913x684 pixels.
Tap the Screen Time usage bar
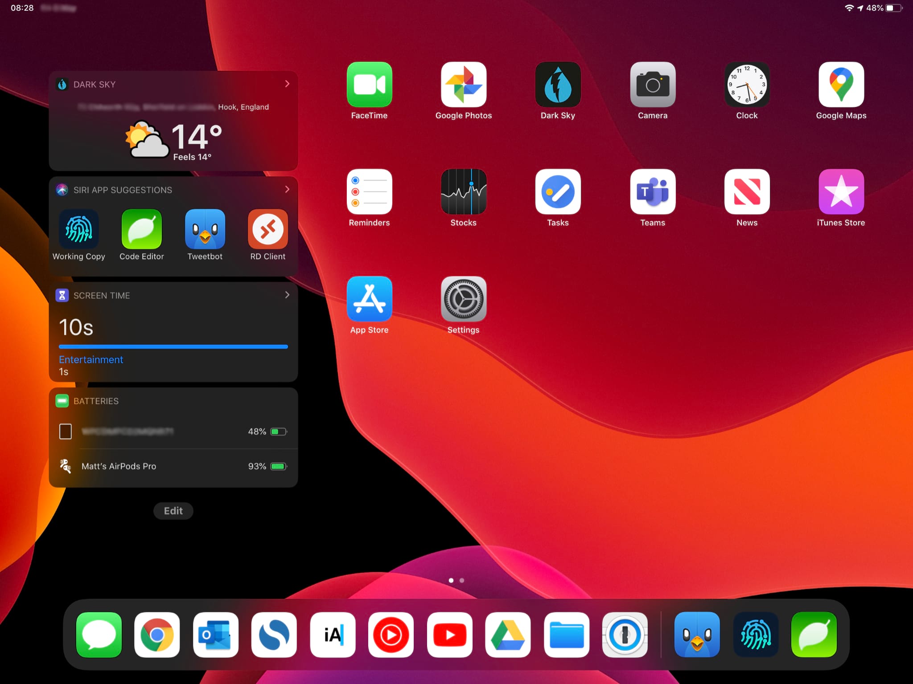173,346
